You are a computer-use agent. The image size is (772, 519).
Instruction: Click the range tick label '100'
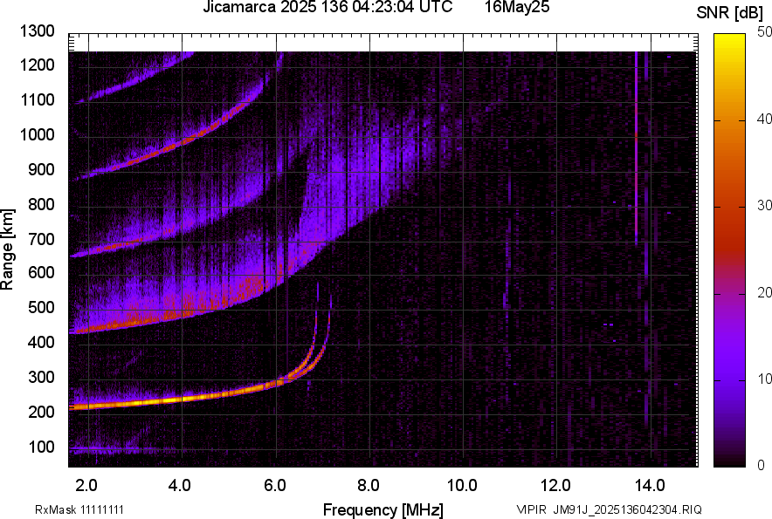click(x=41, y=447)
